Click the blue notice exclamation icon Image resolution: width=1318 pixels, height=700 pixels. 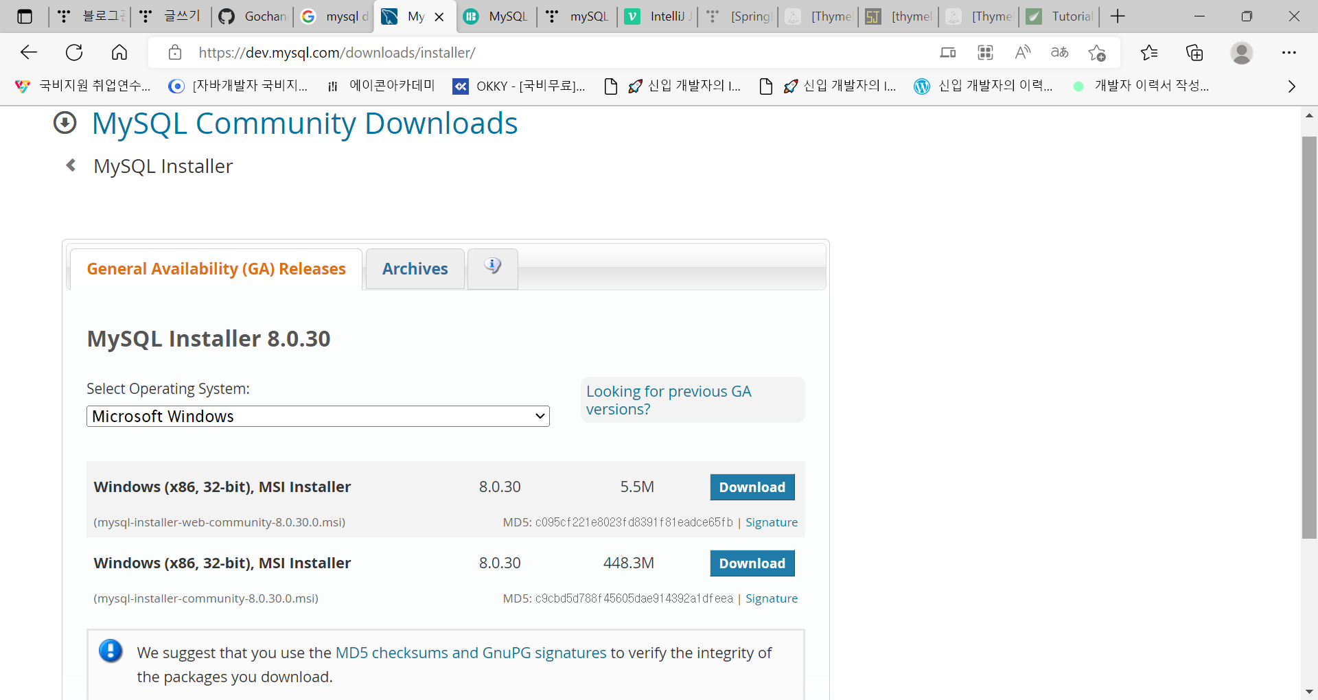pos(111,651)
